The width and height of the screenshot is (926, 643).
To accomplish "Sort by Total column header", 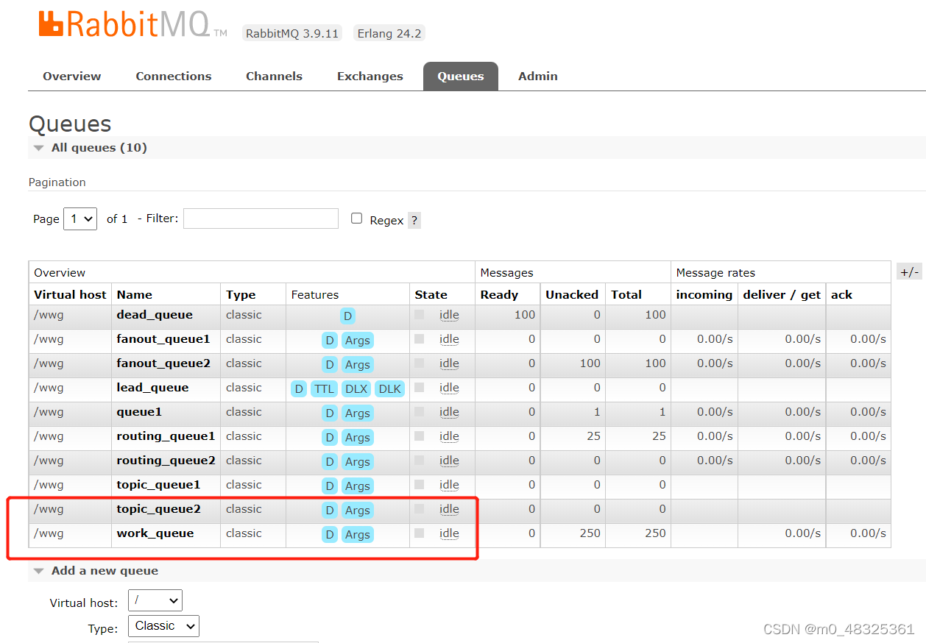I will coord(626,294).
